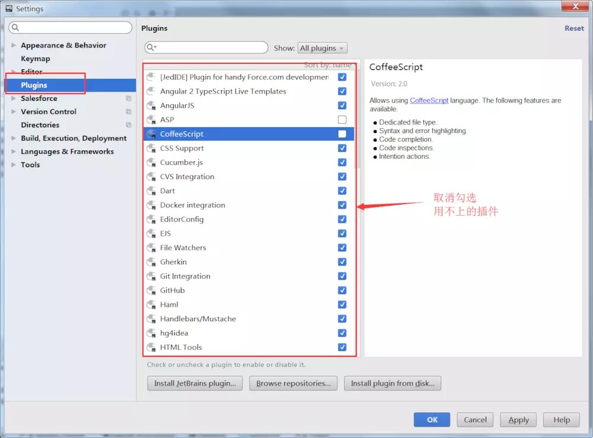Click the Cucumber.js plugin icon
Image resolution: width=593 pixels, height=438 pixels.
(151, 162)
